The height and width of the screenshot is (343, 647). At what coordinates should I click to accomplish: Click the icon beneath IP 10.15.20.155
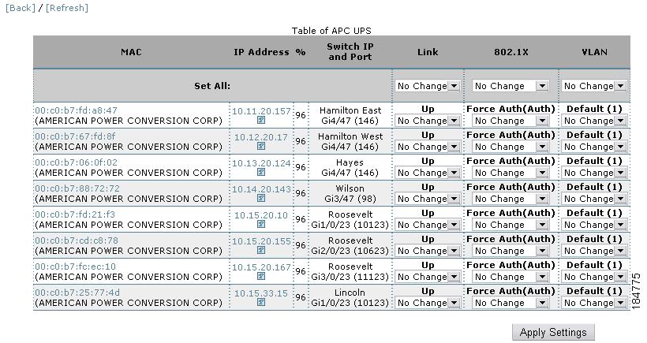pyautogui.click(x=261, y=251)
